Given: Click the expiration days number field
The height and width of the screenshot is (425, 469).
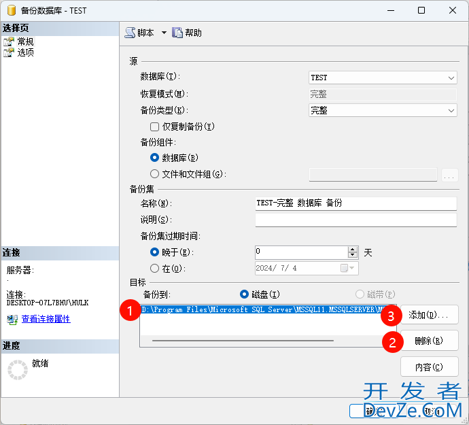Looking at the screenshot, I should (302, 252).
